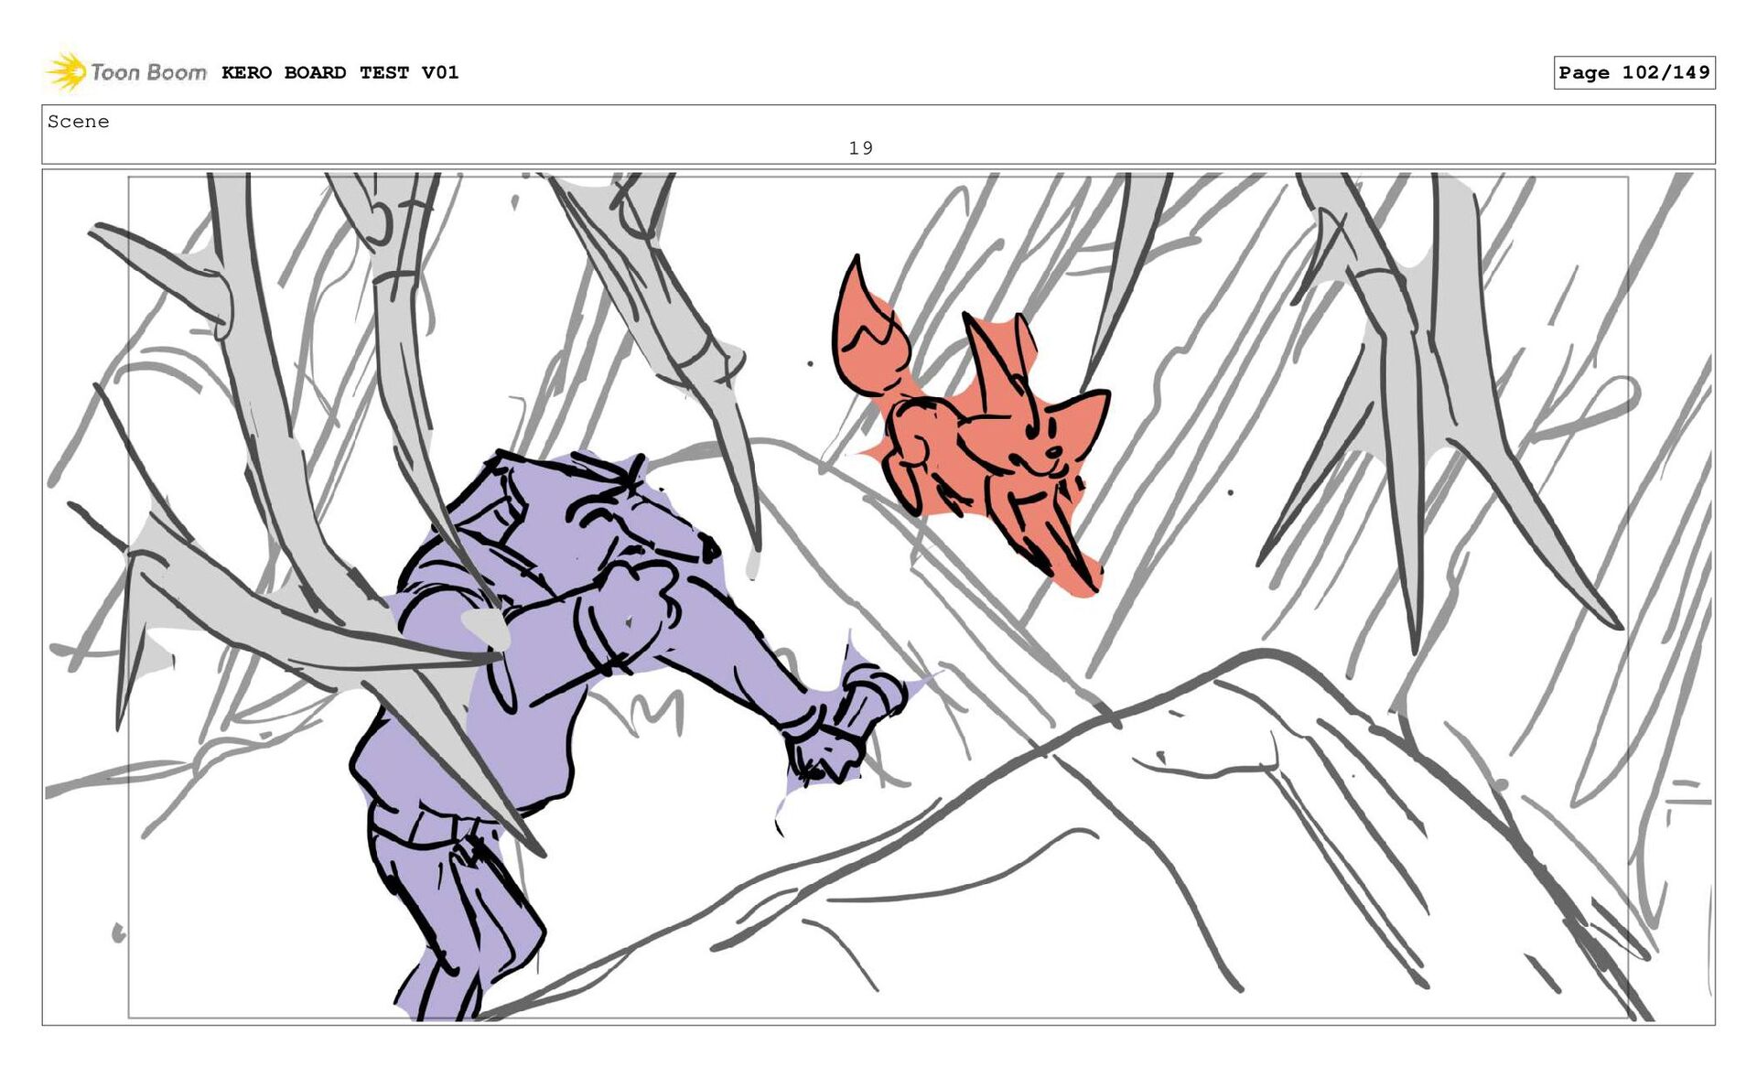The width and height of the screenshot is (1757, 1067).
Task: Click the Toon Boom wordmark text
Action: point(148,72)
